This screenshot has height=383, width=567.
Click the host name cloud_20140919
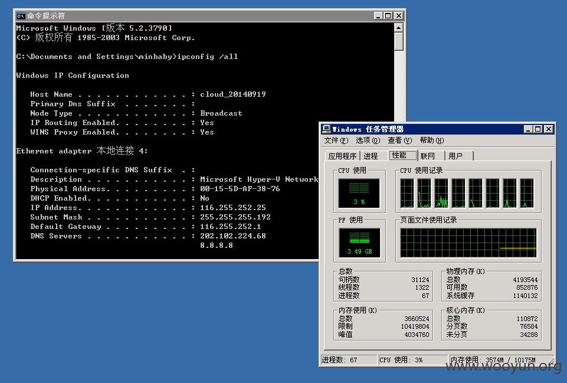click(x=233, y=94)
